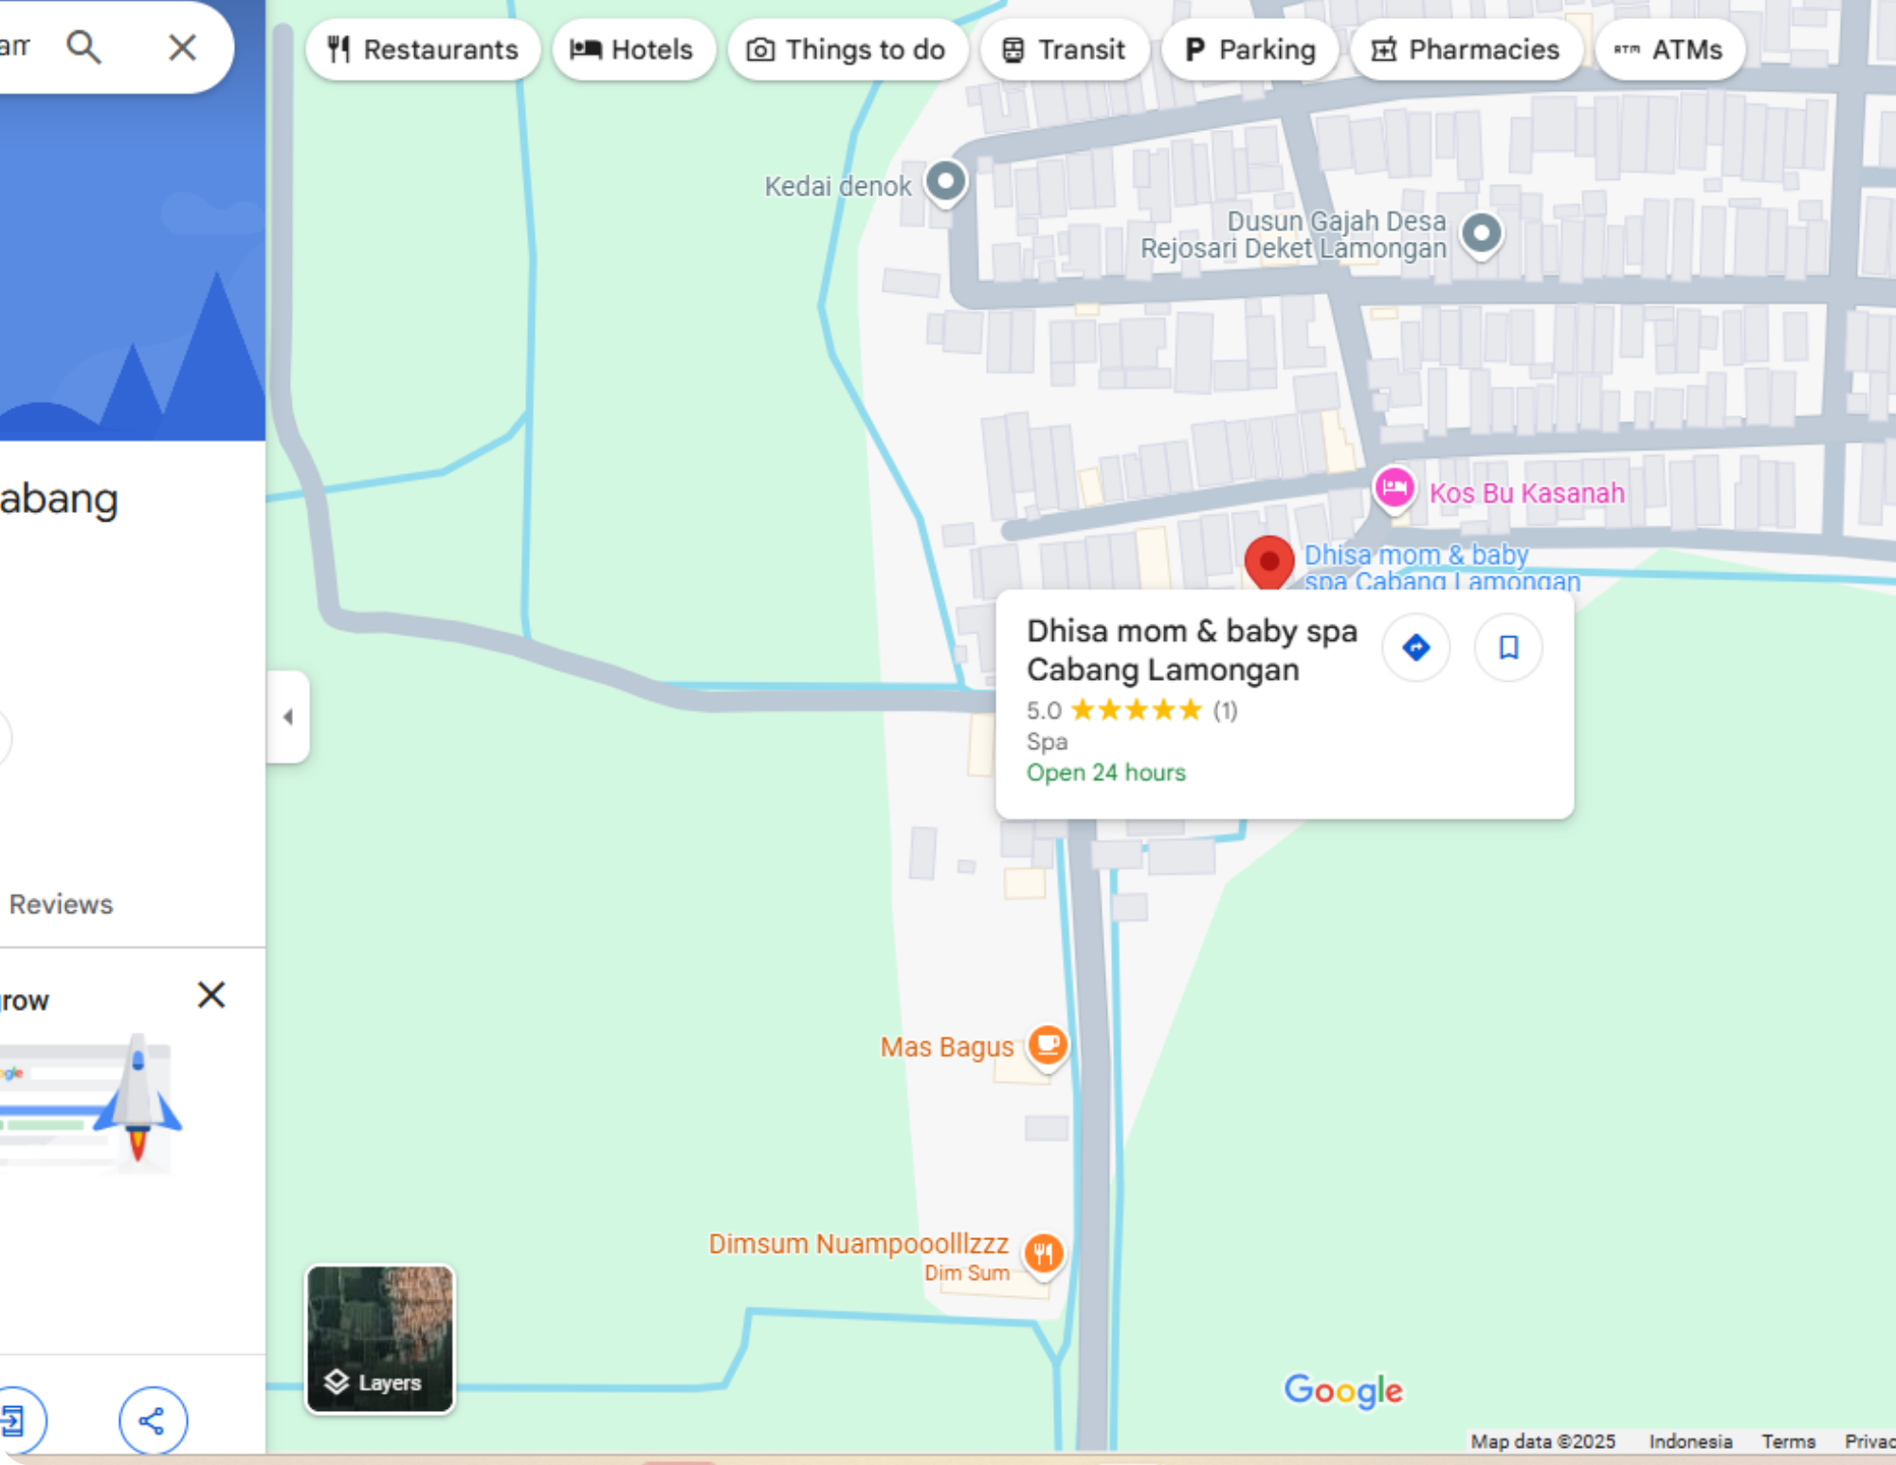Click the search magnifier icon
This screenshot has height=1465, width=1896.
click(x=83, y=46)
